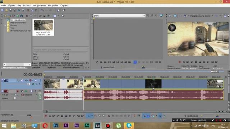Invert the audio track phase
The image size is (230, 129).
click(x=22, y=91)
